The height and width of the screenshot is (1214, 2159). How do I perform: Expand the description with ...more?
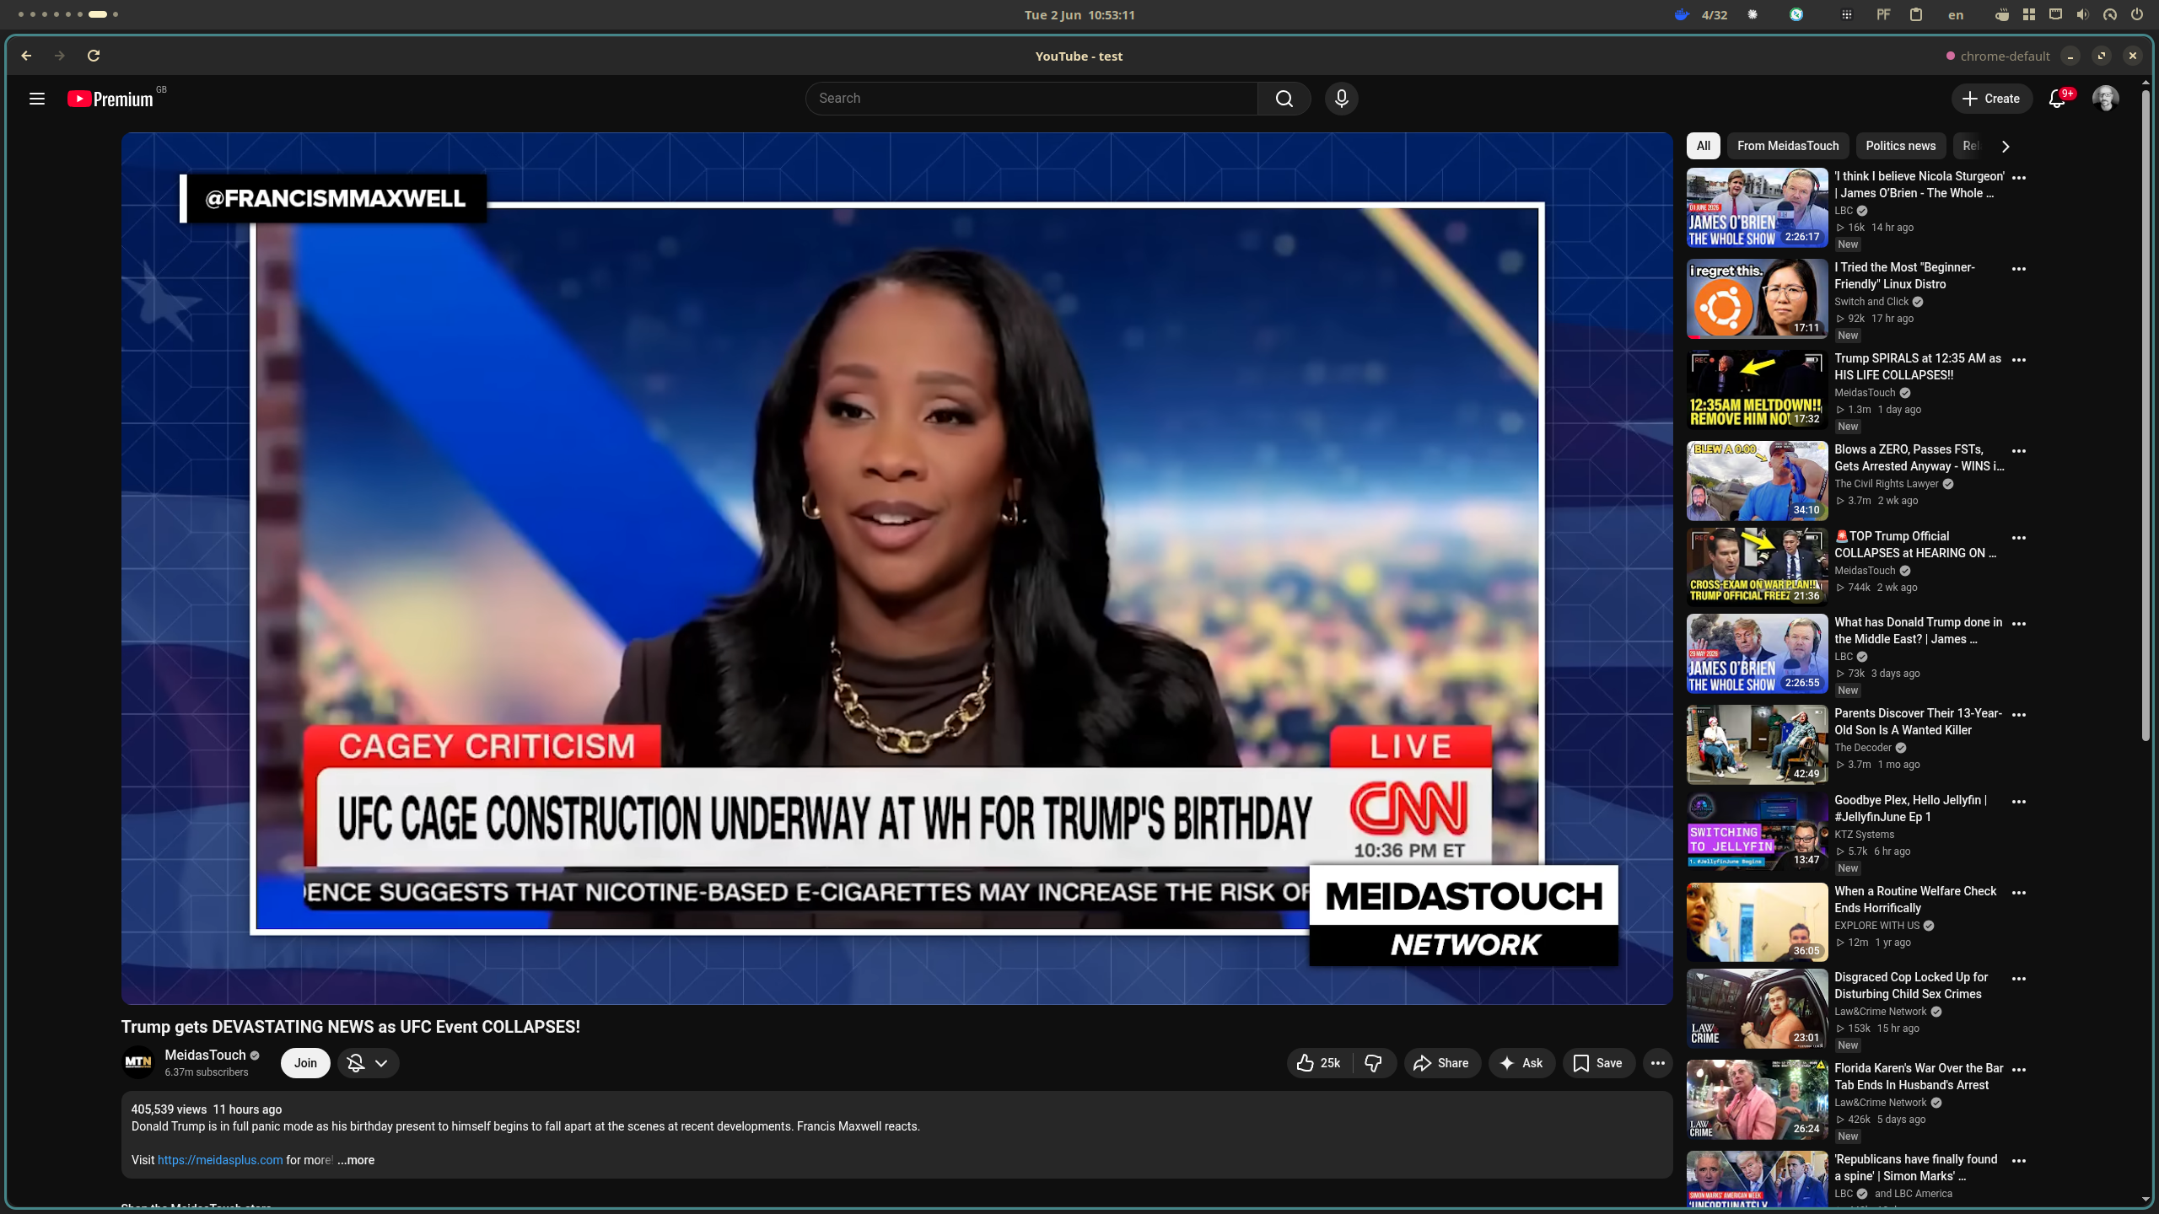tap(356, 1160)
